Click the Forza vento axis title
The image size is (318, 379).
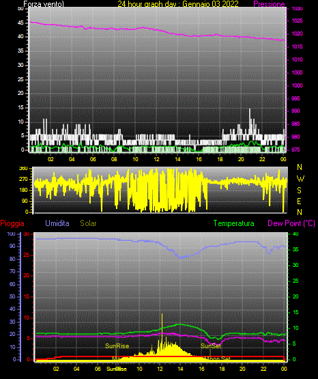pyautogui.click(x=44, y=4)
